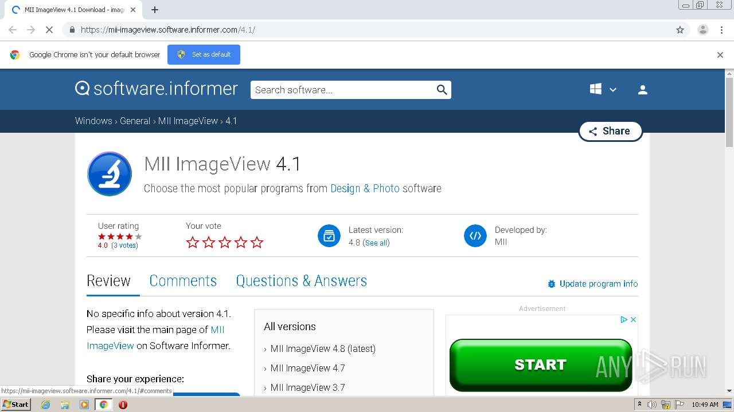Open MII ImageView 4.7 version
Viewport: 734px width, 412px height.
pos(307,368)
